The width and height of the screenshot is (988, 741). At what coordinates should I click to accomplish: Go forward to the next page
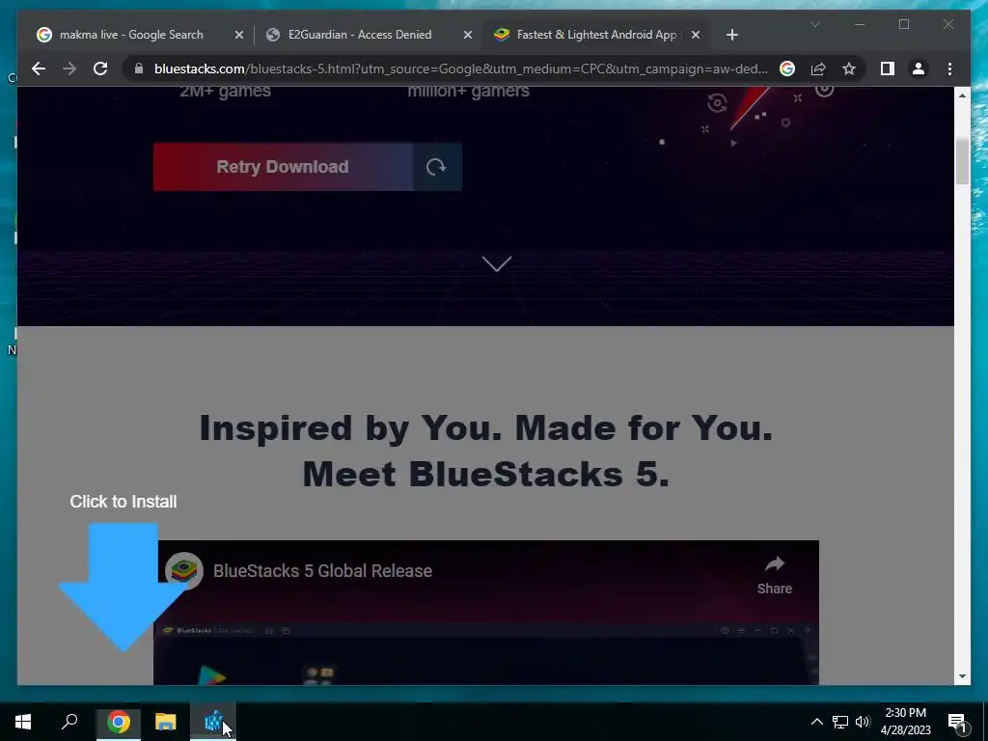[69, 69]
